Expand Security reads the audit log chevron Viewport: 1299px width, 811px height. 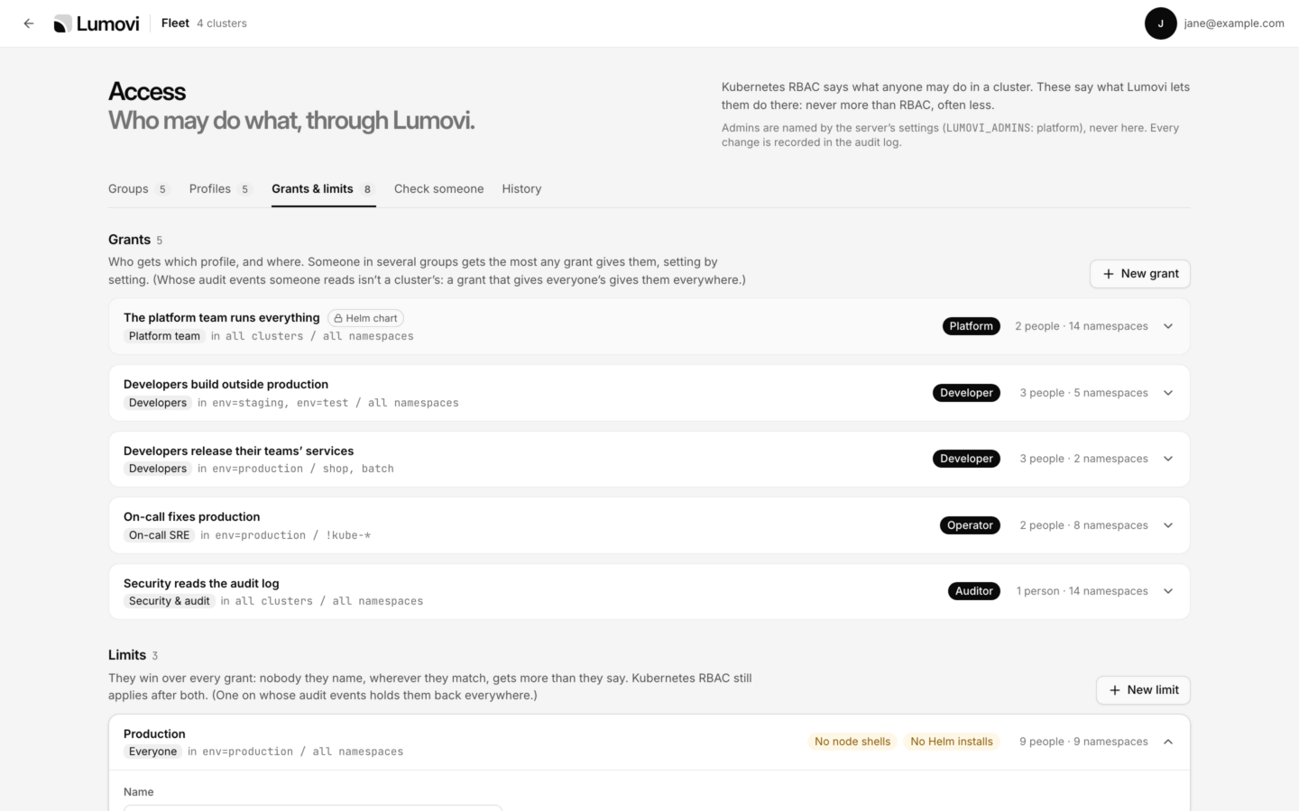click(x=1168, y=591)
